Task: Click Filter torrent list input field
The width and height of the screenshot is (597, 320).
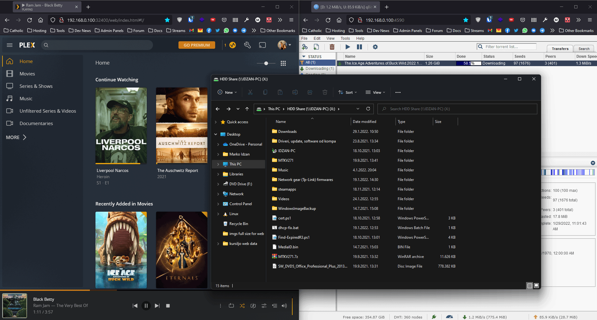Action: pyautogui.click(x=507, y=47)
